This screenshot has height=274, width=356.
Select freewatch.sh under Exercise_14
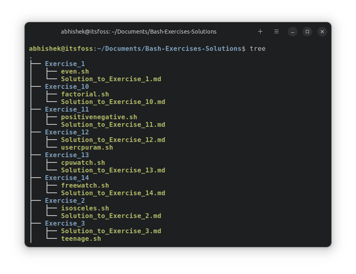click(85, 185)
